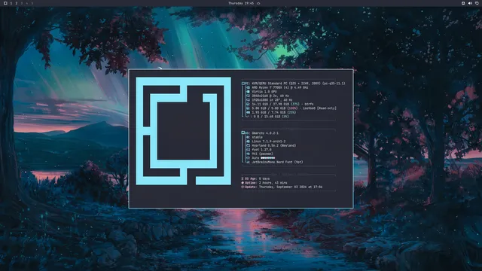Switch to workspace 2
This screenshot has height=271, width=482.
17,3
